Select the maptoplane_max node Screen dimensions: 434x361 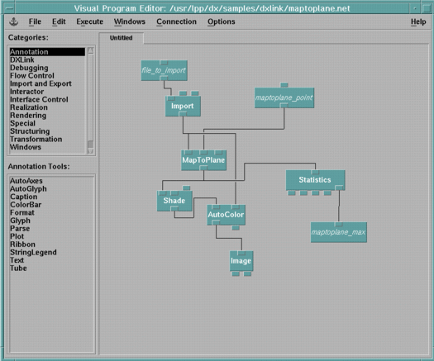pyautogui.click(x=339, y=232)
